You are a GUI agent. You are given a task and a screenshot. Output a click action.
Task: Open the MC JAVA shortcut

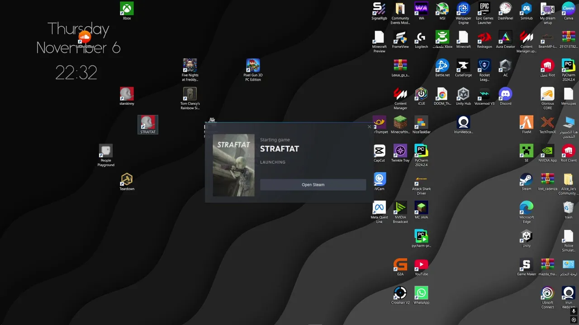point(421,210)
